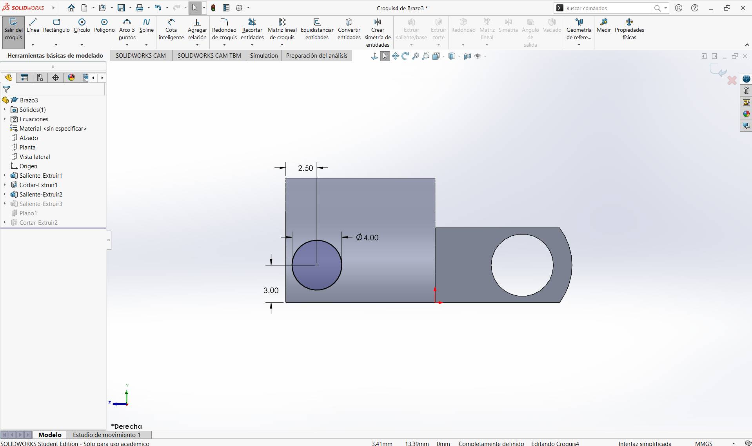752x446 pixels.
Task: Open the MMGS unit system menu
Action: (x=704, y=443)
